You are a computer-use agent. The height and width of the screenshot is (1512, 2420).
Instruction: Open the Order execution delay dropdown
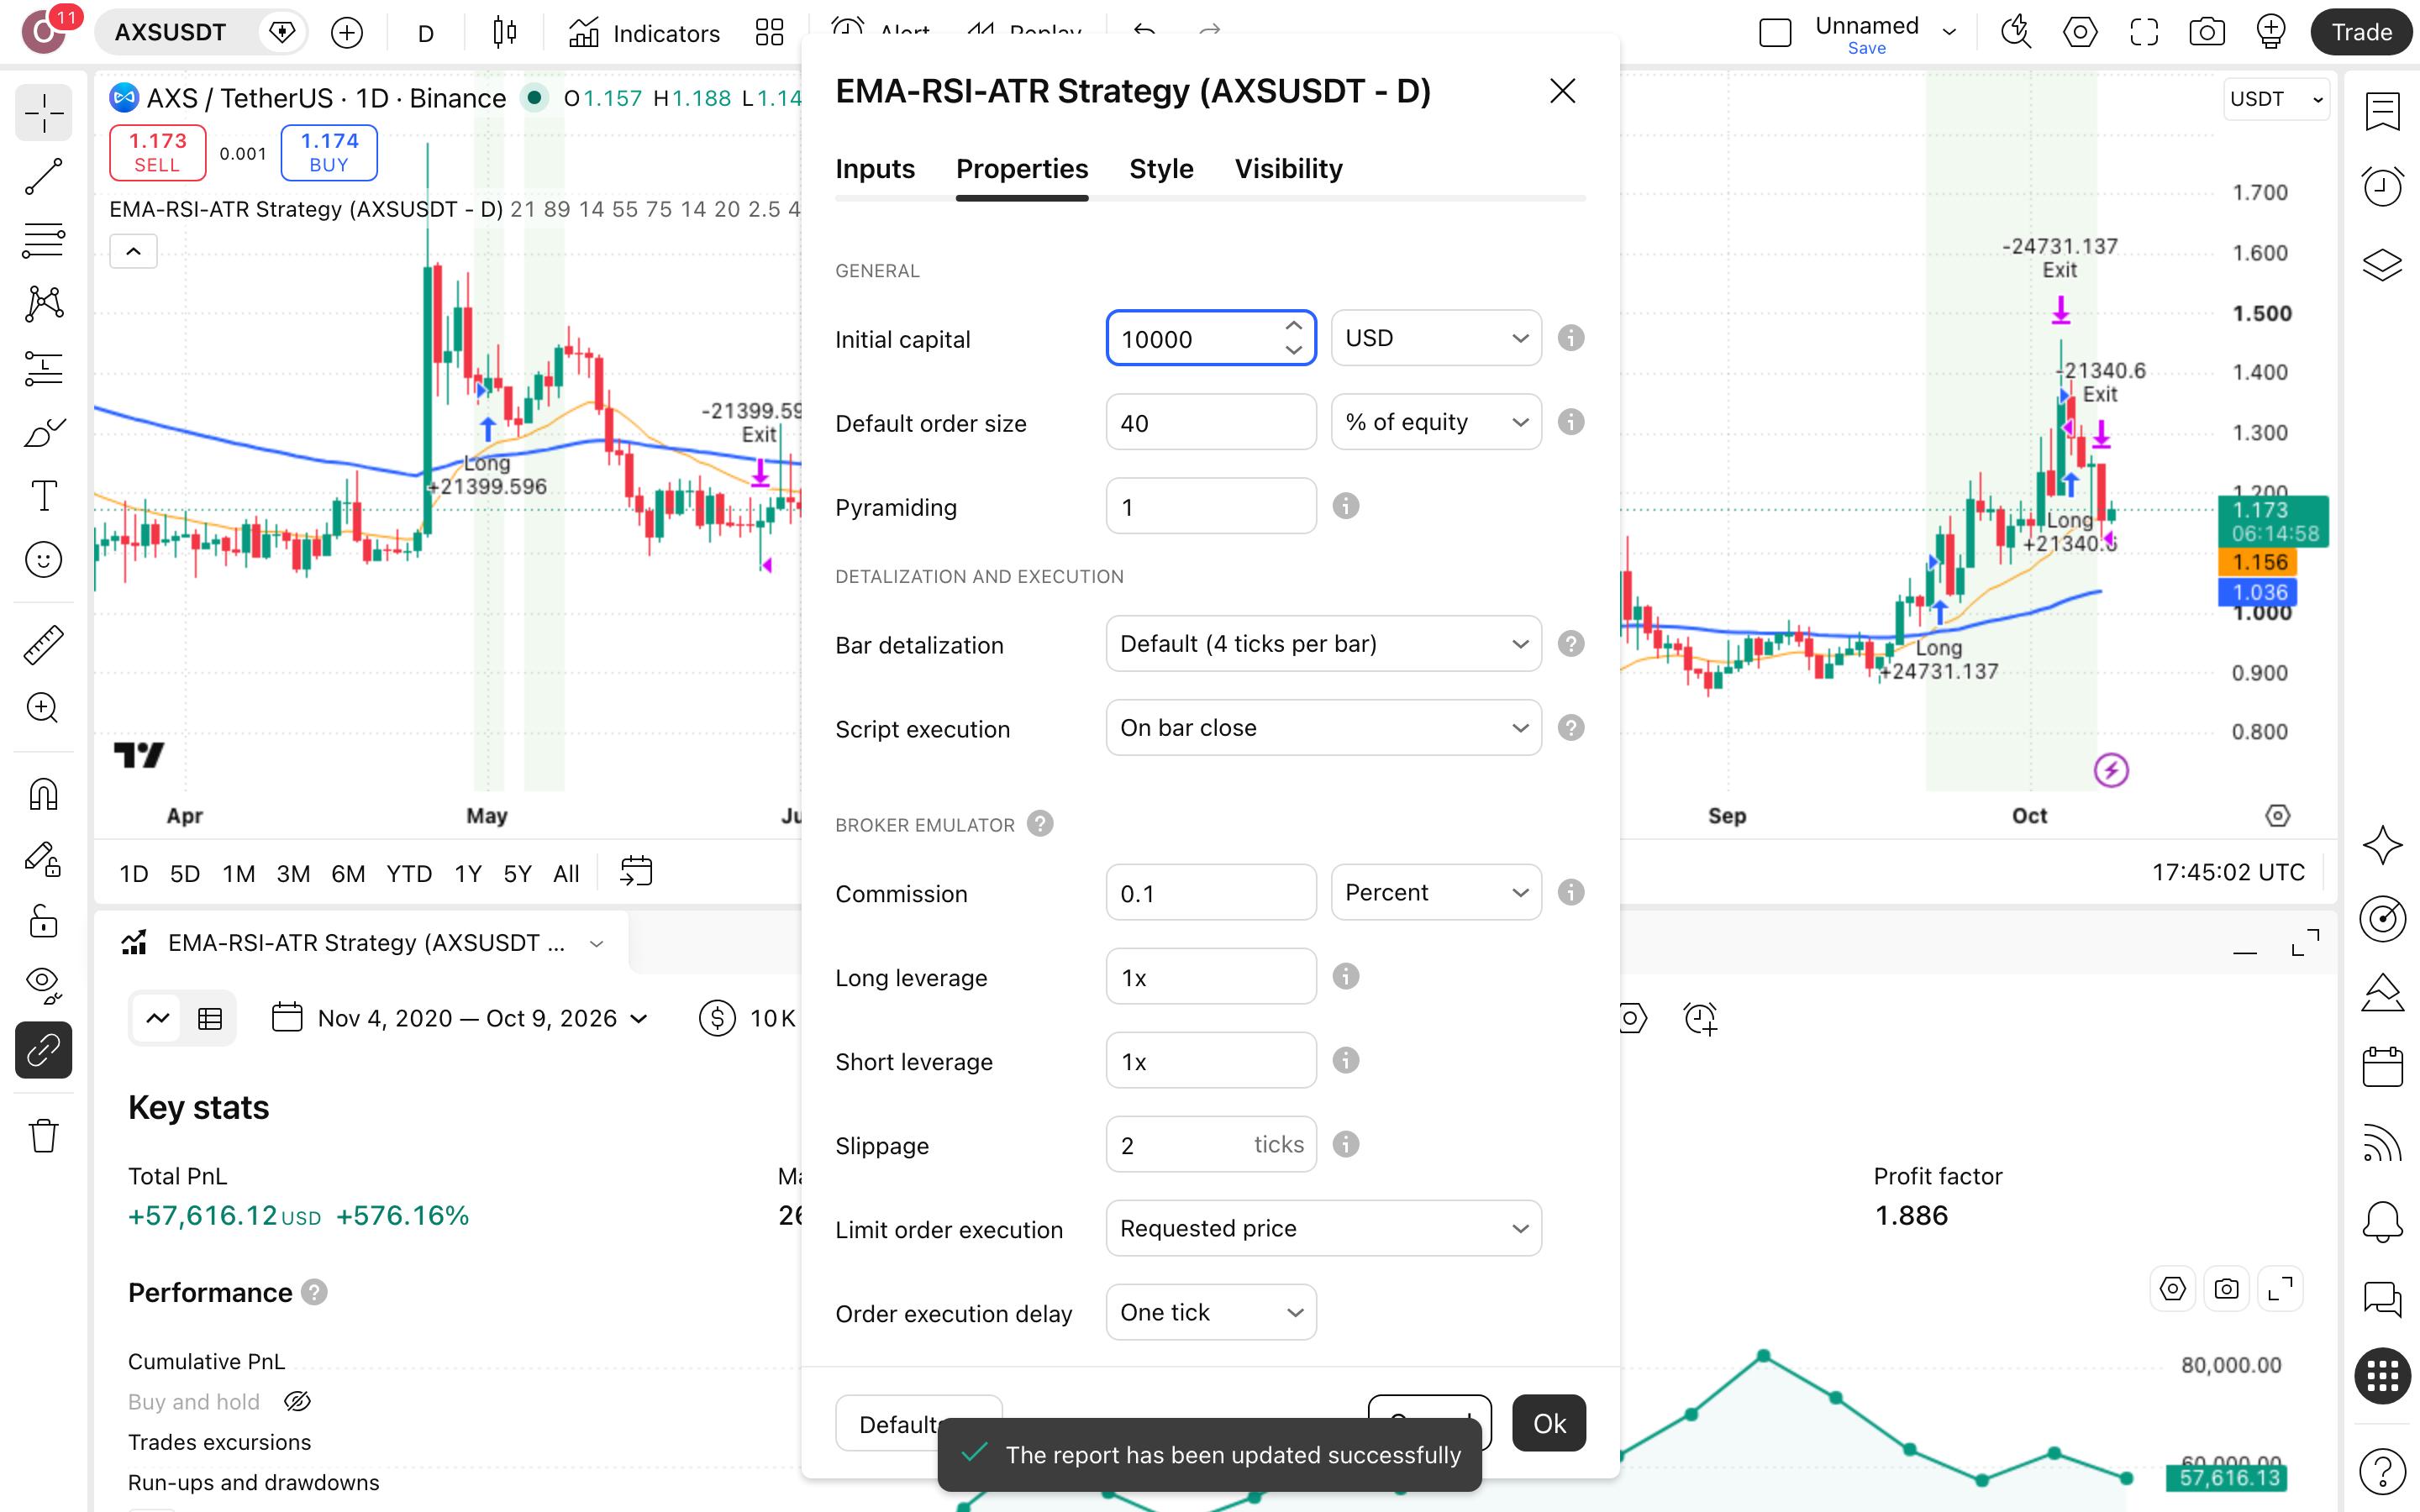coord(1211,1312)
